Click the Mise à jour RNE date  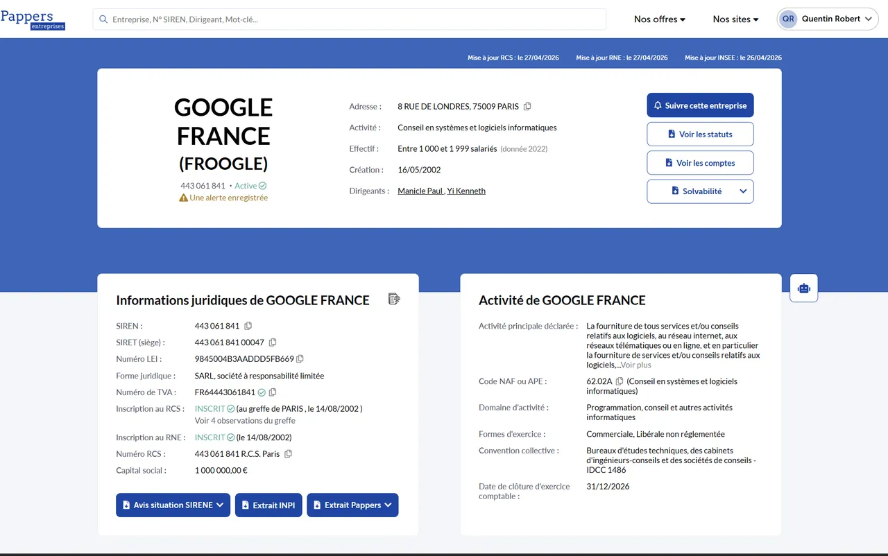[622, 58]
